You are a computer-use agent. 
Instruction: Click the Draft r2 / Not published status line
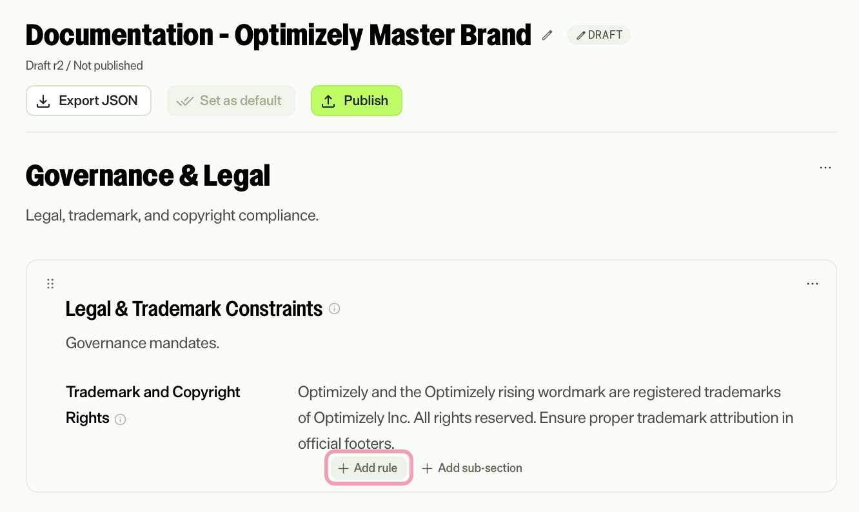pos(84,66)
